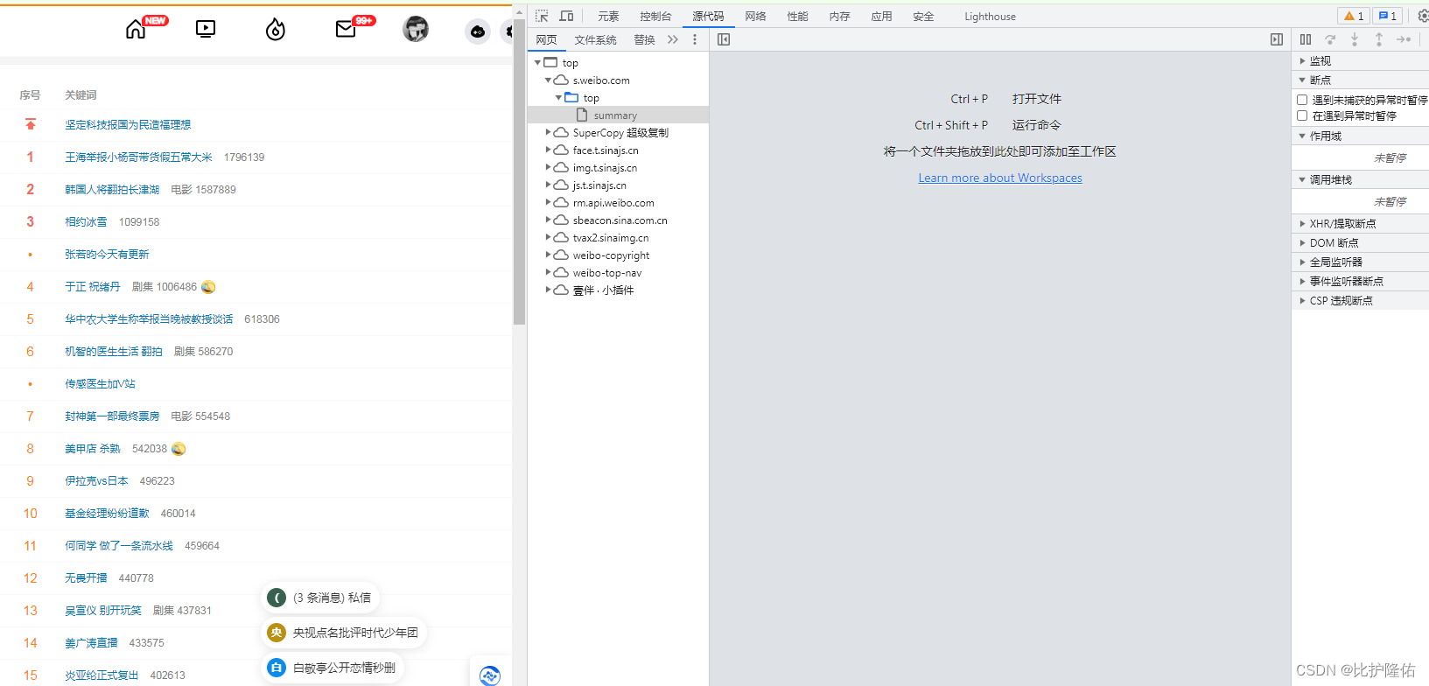Toggle the device toolbar icon
Image resolution: width=1429 pixels, height=686 pixels.
coord(566,16)
